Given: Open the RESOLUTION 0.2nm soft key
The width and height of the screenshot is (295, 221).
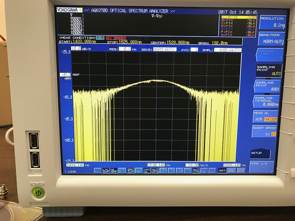Looking at the screenshot, I should coord(273,22).
